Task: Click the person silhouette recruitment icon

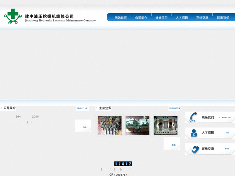Action: [194, 133]
